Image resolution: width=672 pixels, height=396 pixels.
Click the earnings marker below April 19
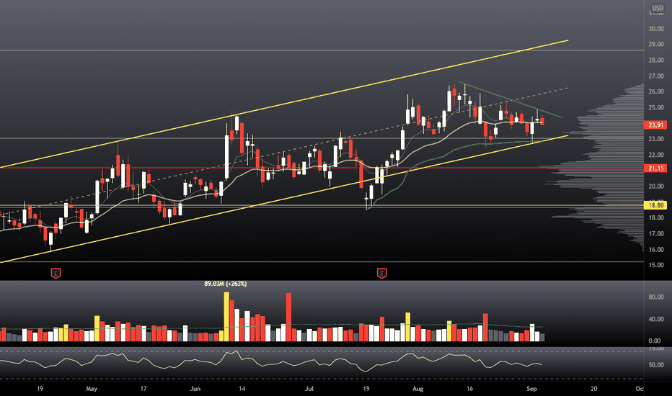56,273
